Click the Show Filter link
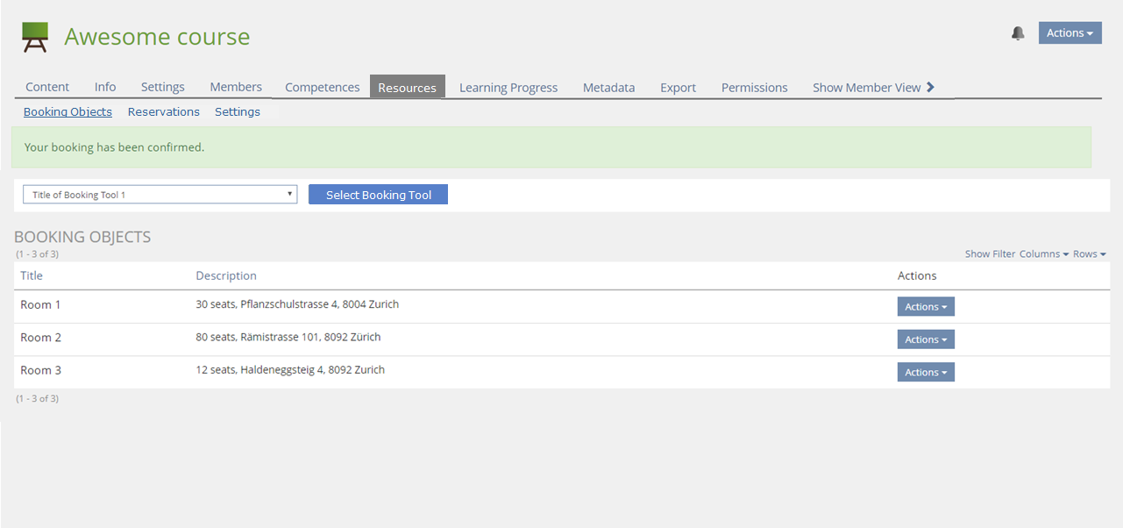The image size is (1123, 528). tap(990, 254)
